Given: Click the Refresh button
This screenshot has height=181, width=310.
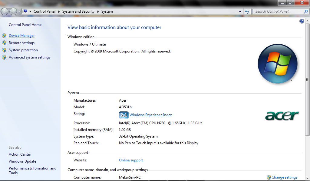Looking at the screenshot, I should [247, 12].
